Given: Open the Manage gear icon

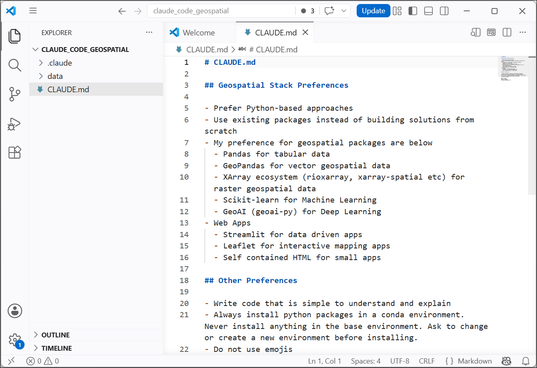Looking at the screenshot, I should pos(15,340).
